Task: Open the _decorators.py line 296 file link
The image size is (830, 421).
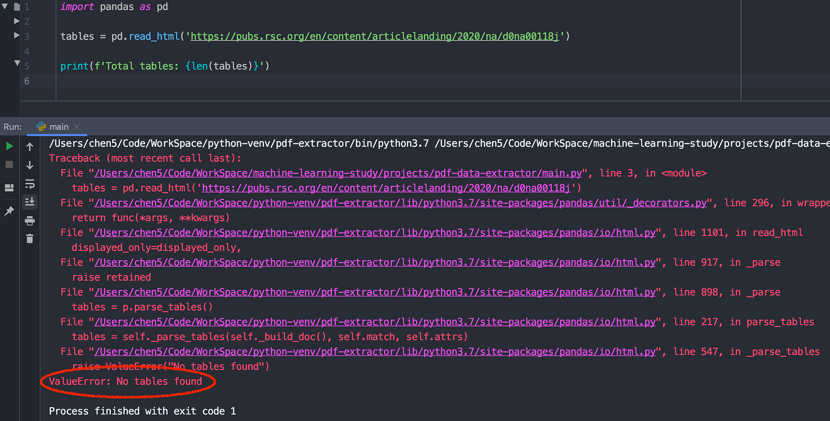Action: click(400, 203)
